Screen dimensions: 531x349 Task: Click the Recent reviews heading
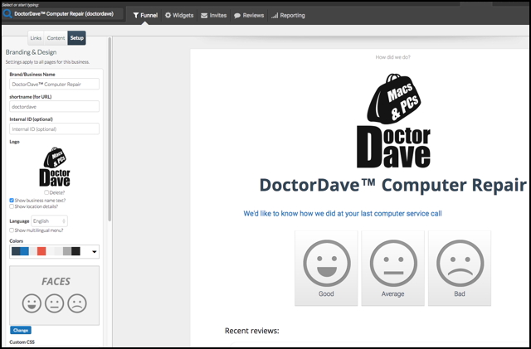(252, 331)
